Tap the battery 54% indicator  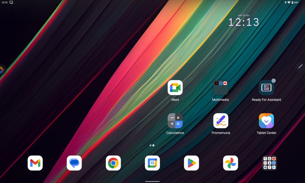(295, 2)
